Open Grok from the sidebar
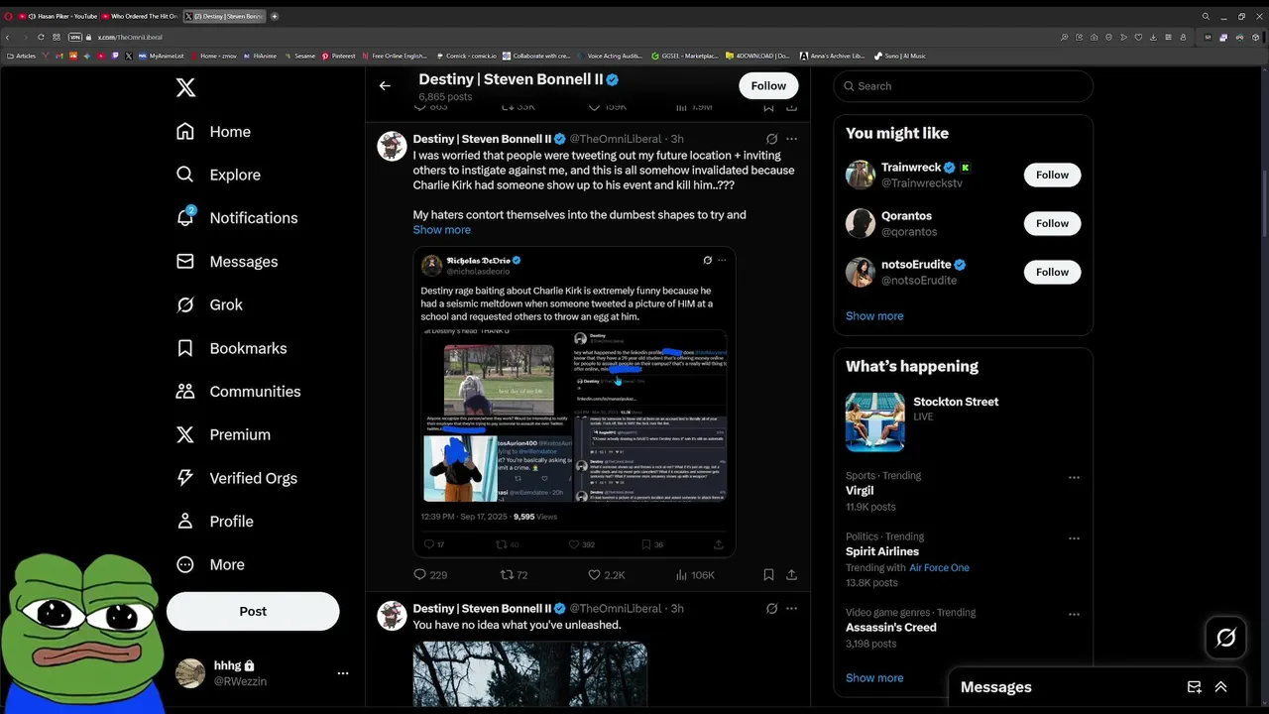This screenshot has width=1269, height=714. tap(209, 304)
